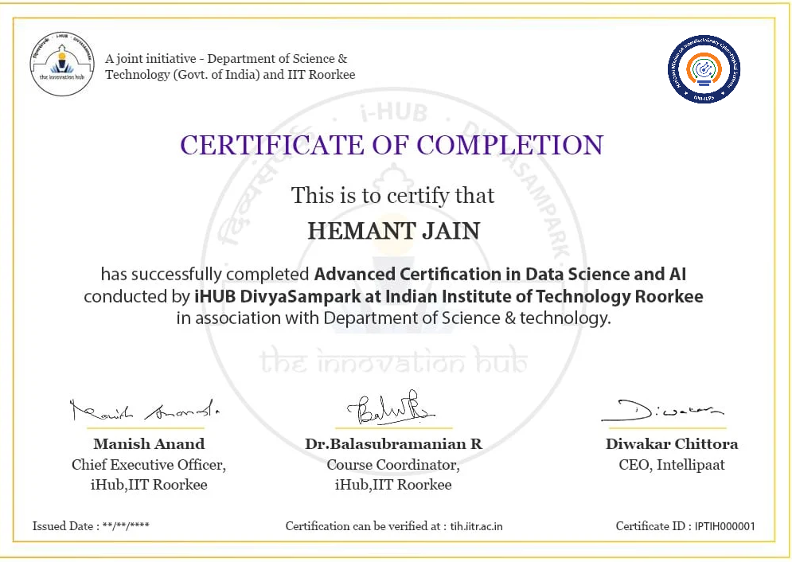
Task: Click the Manish Anand handwritten signature
Action: [x=144, y=411]
